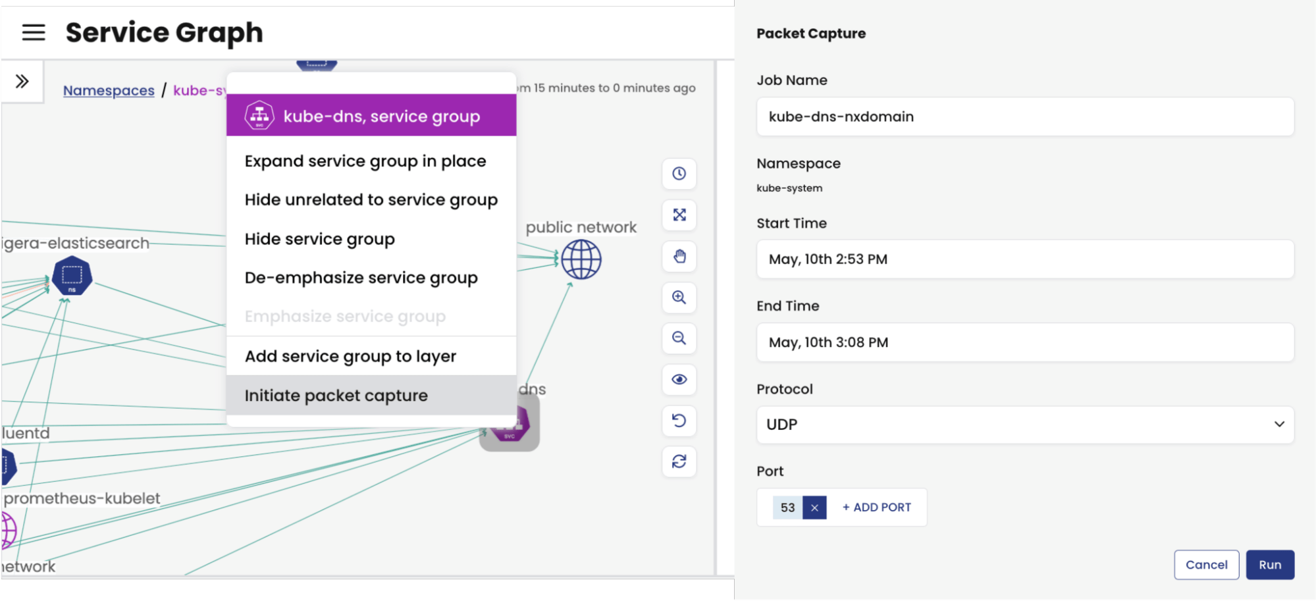Click the prometheus-kubelet label
The height and width of the screenshot is (601, 1316).
[x=82, y=498]
